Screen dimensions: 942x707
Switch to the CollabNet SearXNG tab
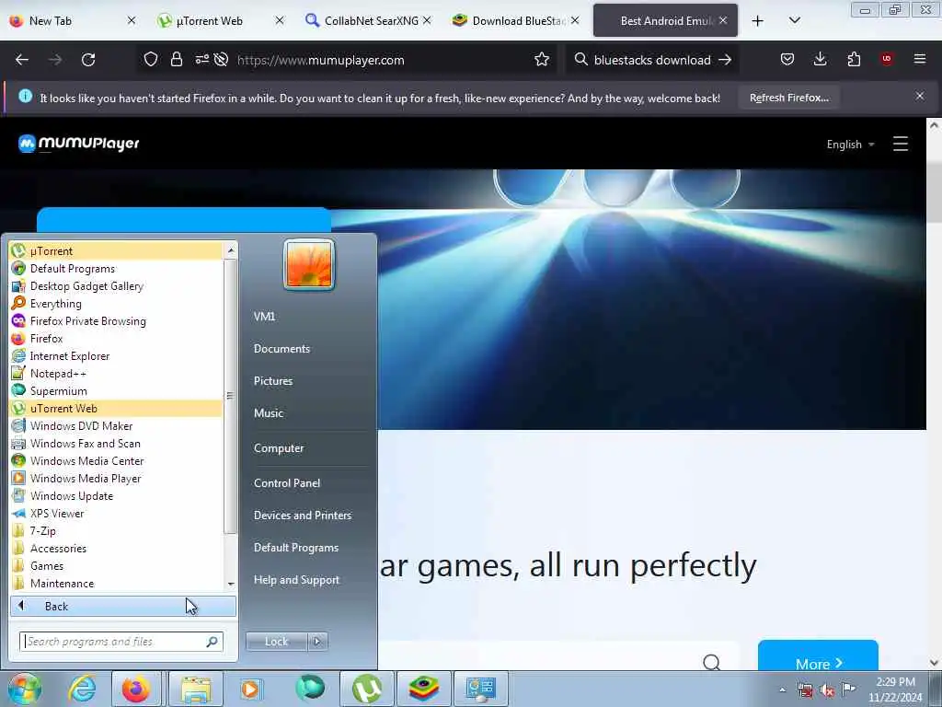[368, 20]
